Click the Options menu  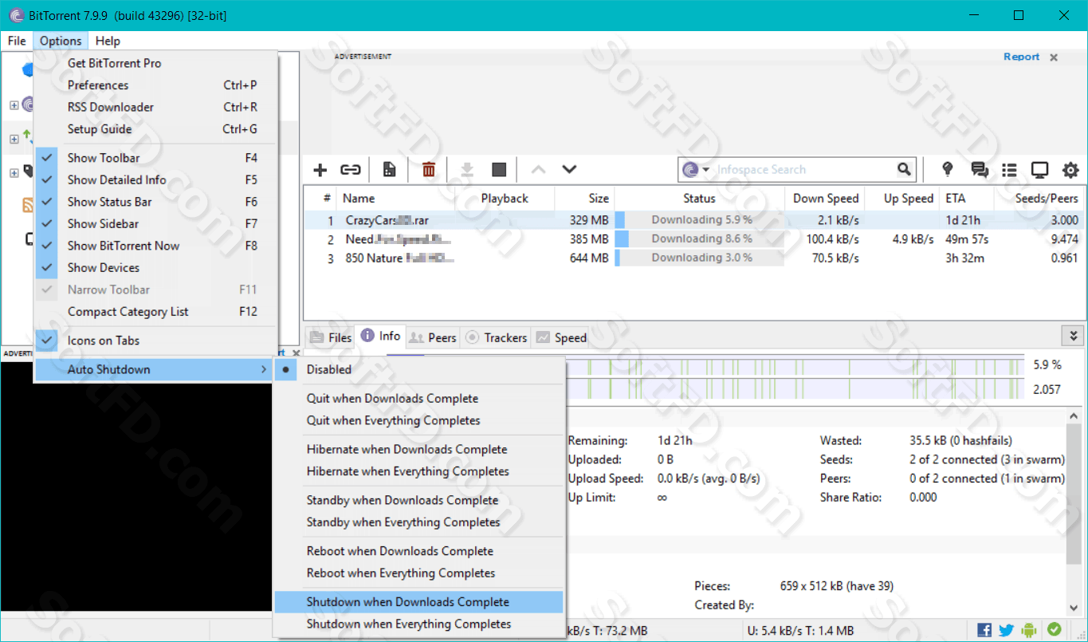61,41
